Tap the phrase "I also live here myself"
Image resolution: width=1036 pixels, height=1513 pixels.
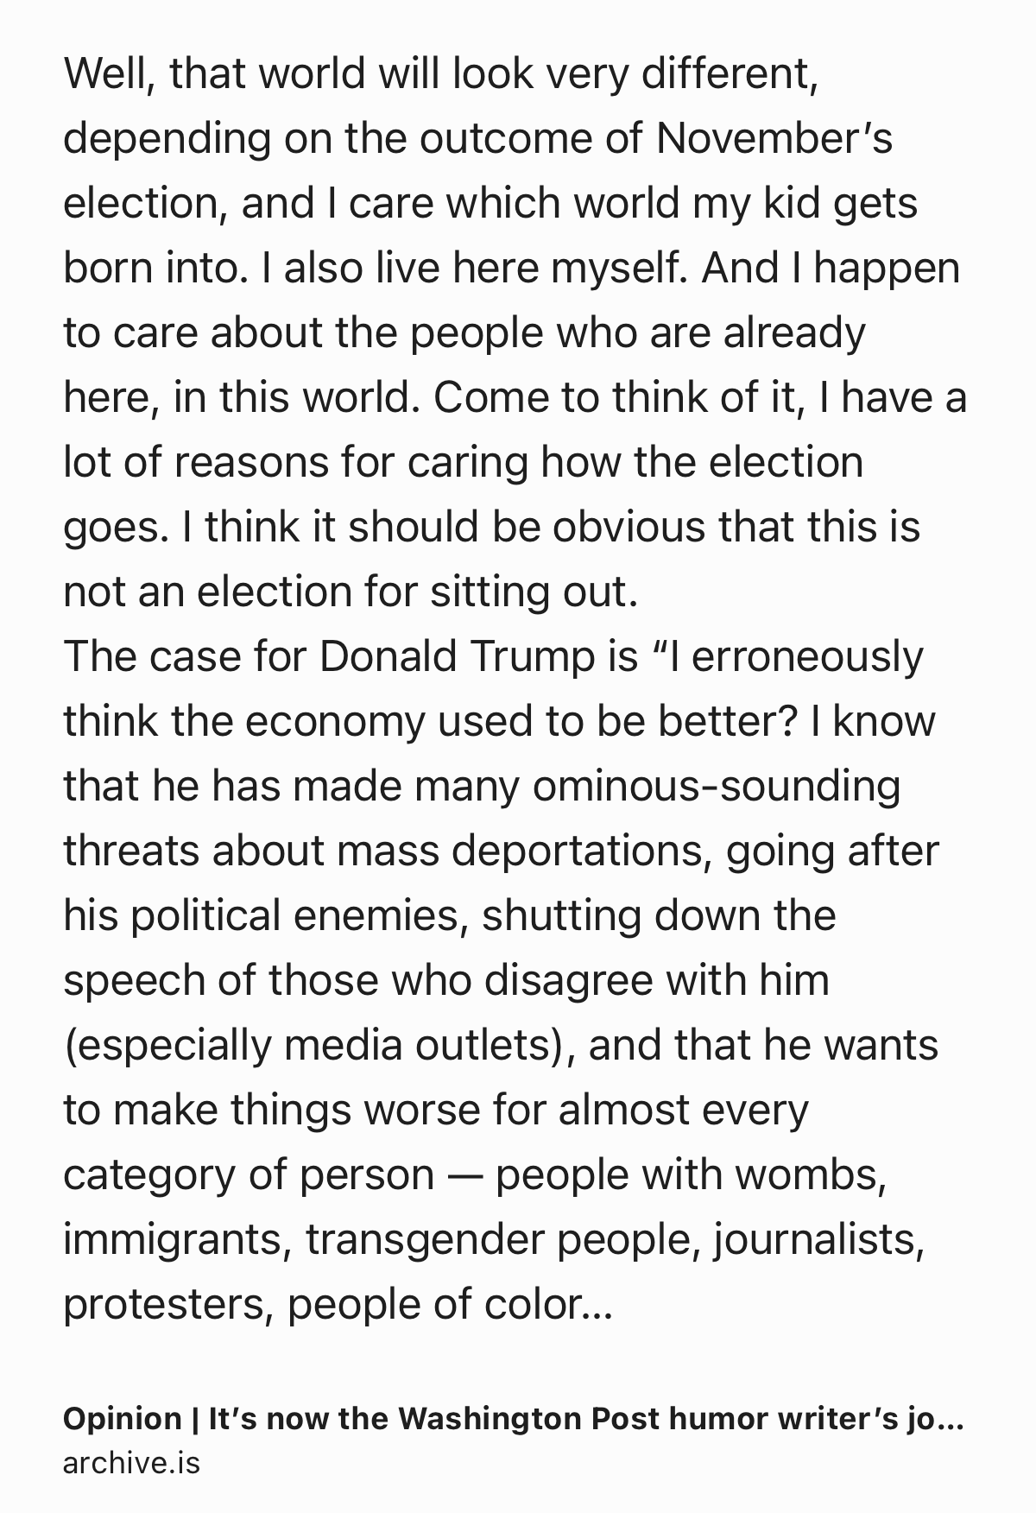pos(467,269)
